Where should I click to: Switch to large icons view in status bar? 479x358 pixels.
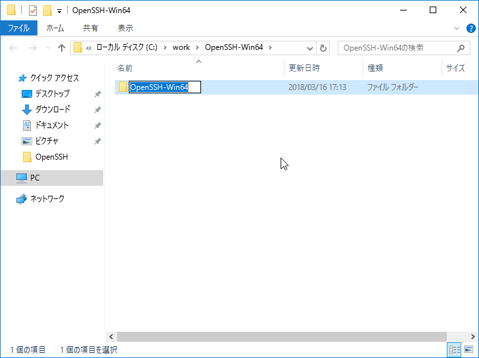click(x=468, y=349)
